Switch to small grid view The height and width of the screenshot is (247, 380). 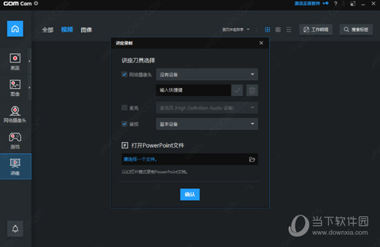tap(278, 30)
